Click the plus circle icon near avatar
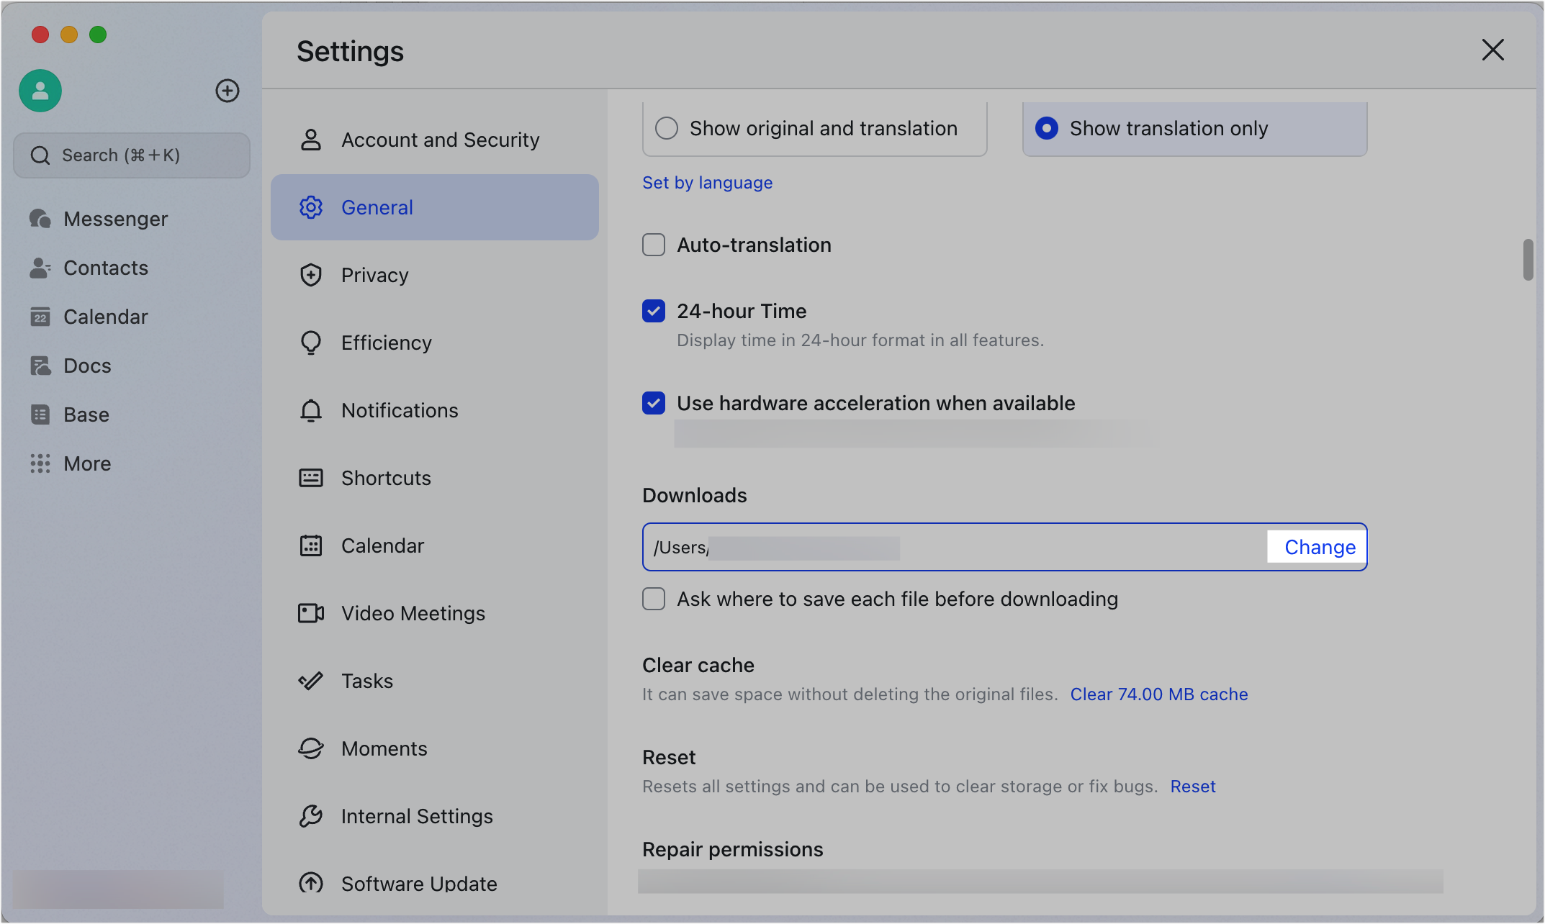 (x=228, y=91)
